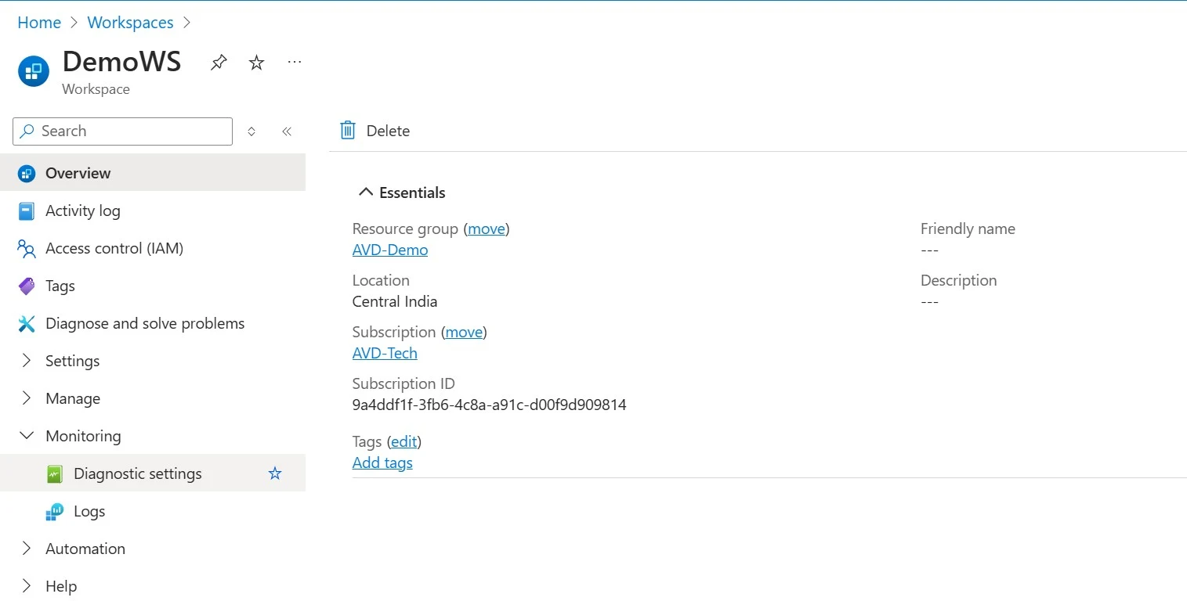Edit tags via the edit link

[x=404, y=441]
